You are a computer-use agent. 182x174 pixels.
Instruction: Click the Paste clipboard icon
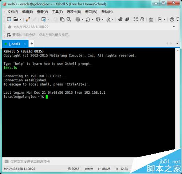[62, 19]
